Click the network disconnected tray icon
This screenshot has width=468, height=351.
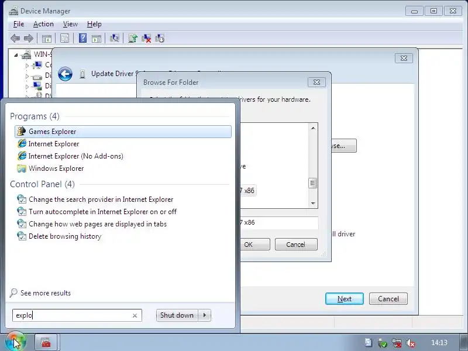[x=397, y=343]
